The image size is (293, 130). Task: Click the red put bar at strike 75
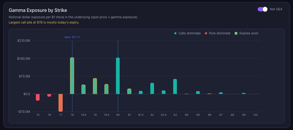pyautogui.click(x=38, y=97)
